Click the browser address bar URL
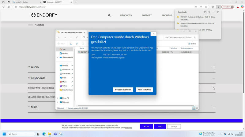Screen dimensions: 245x137 (x=32, y=7)
